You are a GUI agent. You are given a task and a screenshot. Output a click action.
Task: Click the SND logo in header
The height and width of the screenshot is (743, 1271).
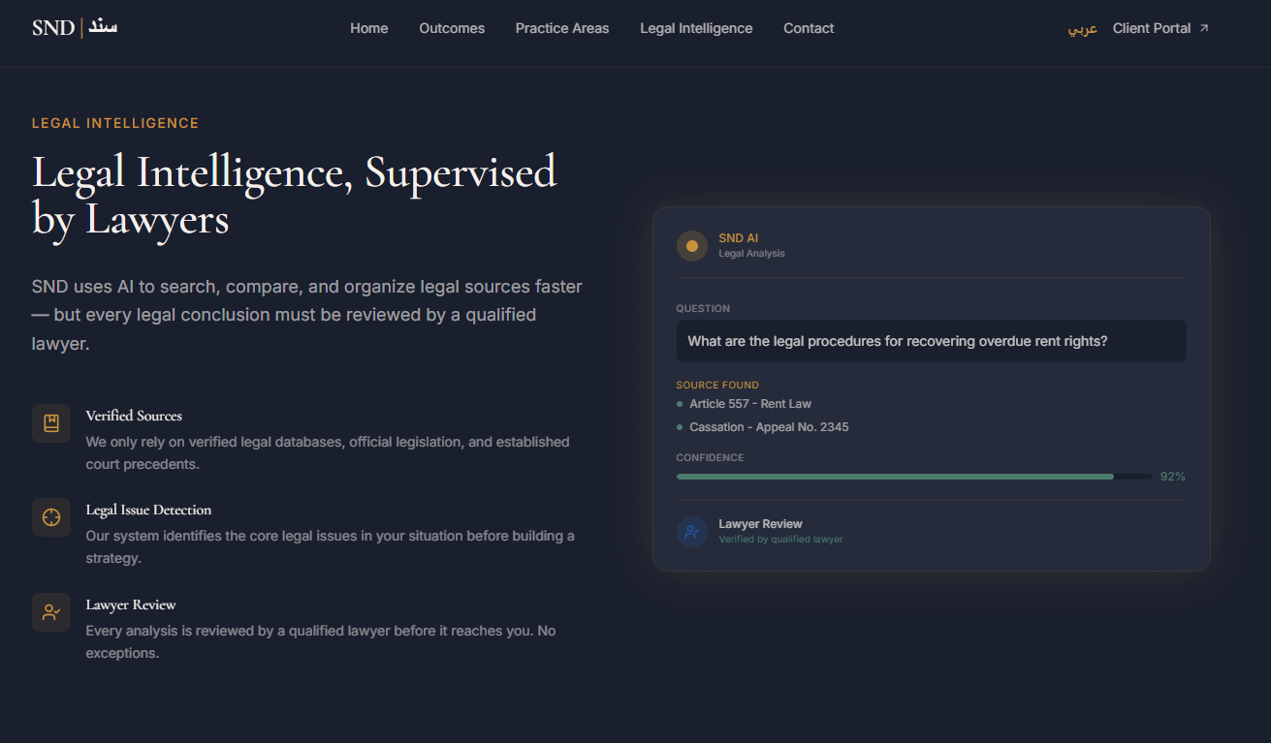tap(75, 27)
